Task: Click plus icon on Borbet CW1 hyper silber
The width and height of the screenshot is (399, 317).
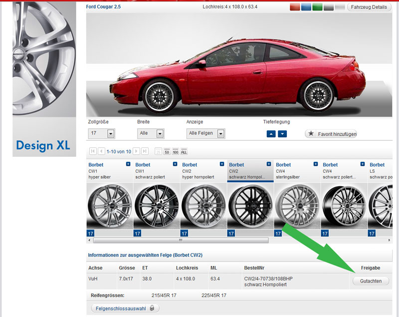Action: click(x=128, y=164)
